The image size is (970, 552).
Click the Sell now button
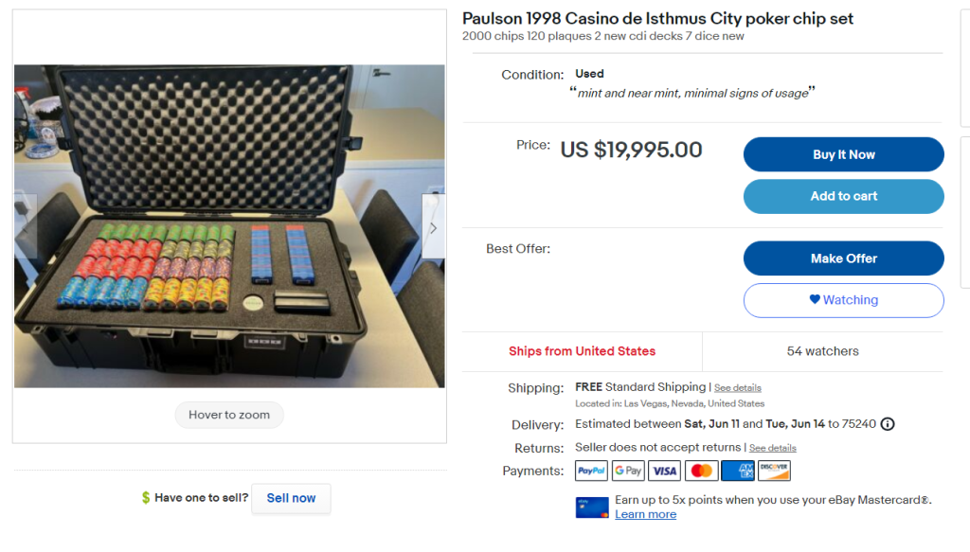(x=291, y=498)
